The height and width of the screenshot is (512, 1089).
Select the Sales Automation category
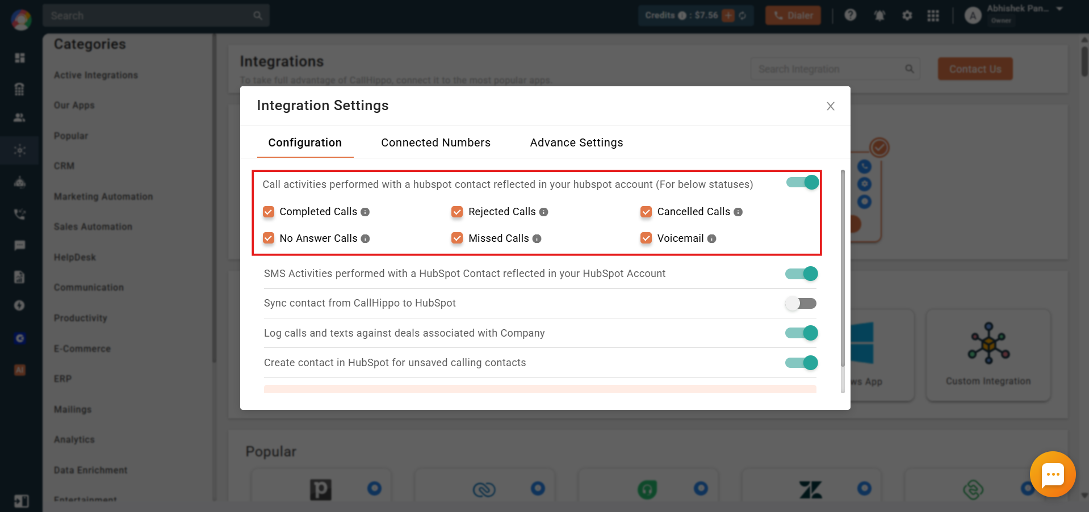(x=93, y=226)
